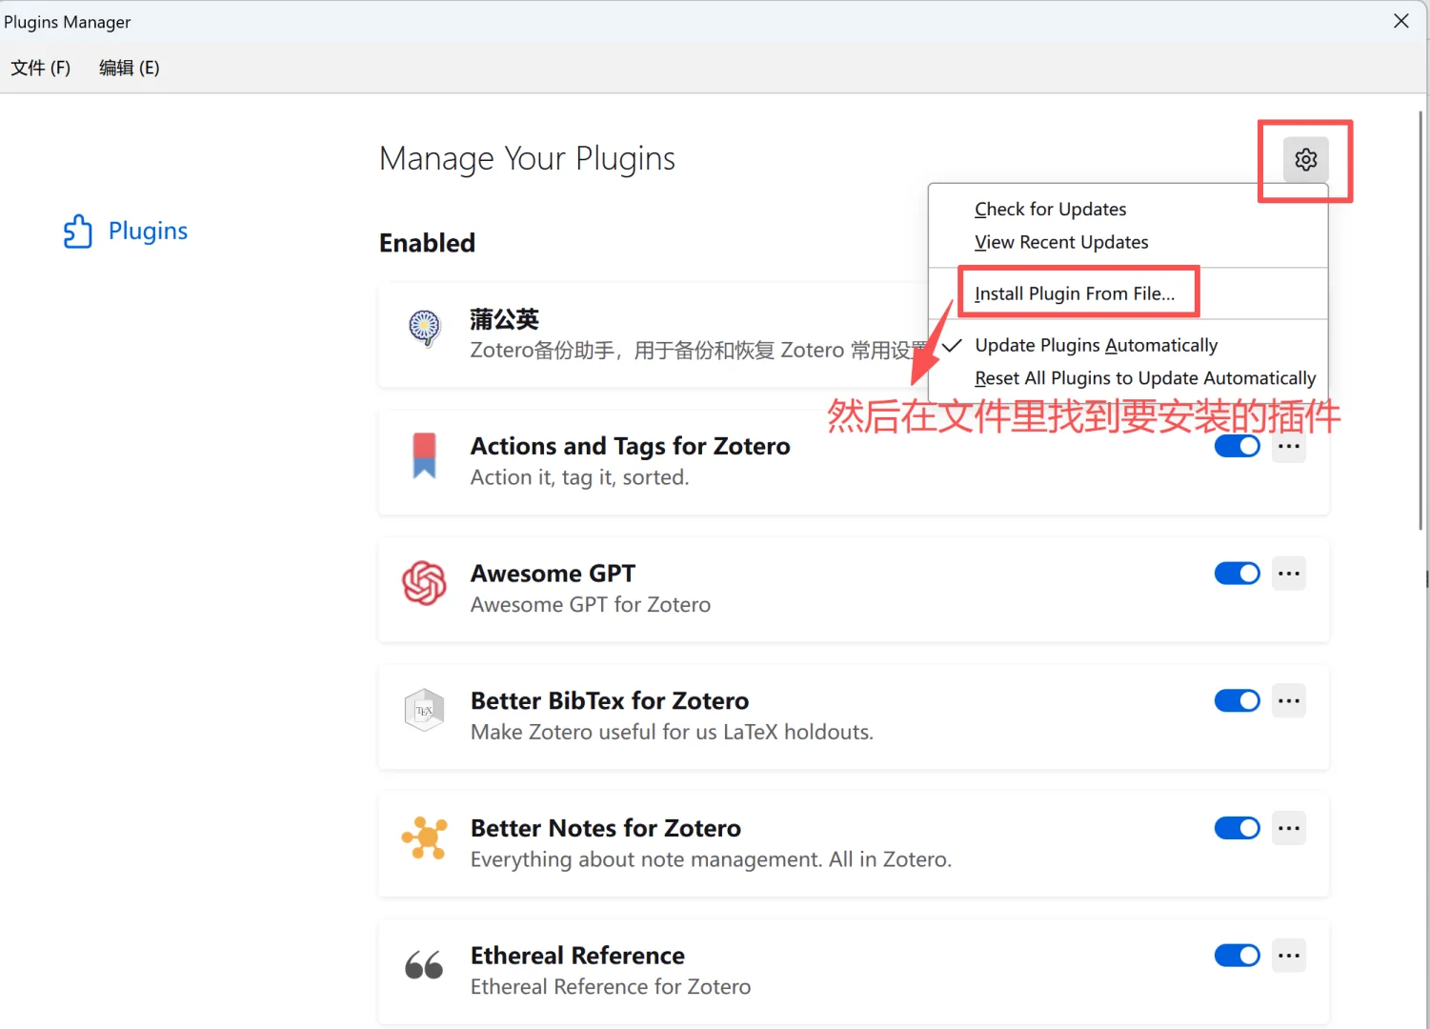Click the 'Enabled' section heading

tap(427, 243)
